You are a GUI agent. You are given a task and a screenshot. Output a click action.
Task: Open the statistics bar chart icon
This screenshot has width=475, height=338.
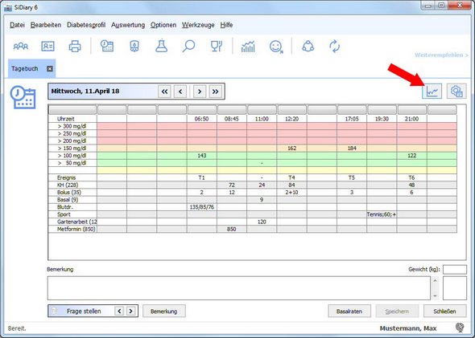[x=248, y=47]
